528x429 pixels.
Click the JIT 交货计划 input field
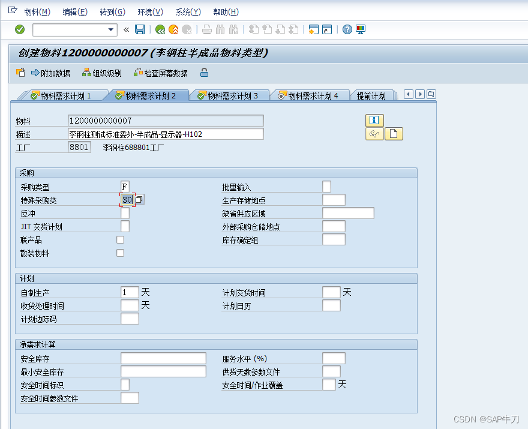[x=125, y=226]
